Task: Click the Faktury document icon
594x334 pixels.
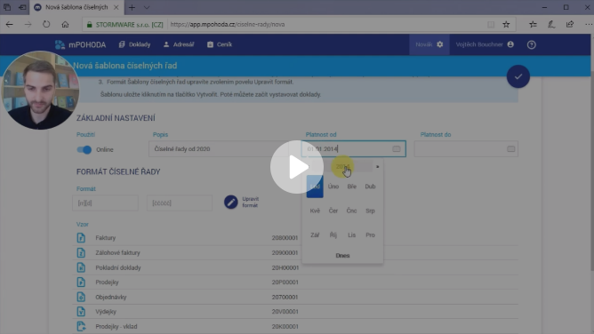Action: tap(81, 238)
